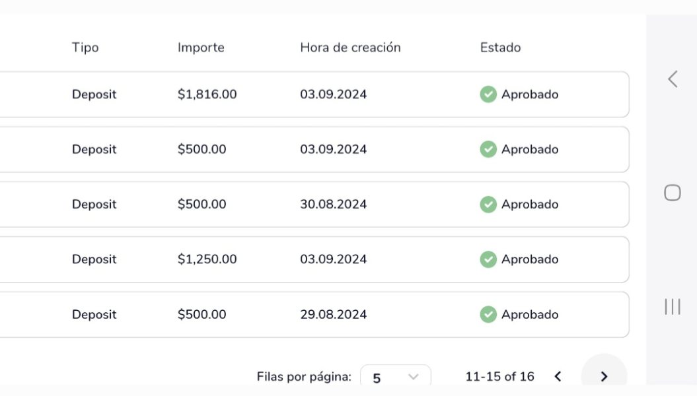Click the approved checkmark icon for $1,816.00 deposit
The width and height of the screenshot is (697, 396).
488,94
